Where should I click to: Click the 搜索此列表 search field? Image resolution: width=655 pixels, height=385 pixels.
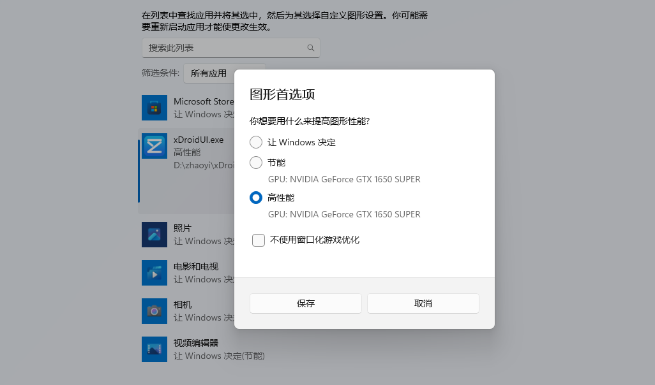click(223, 48)
